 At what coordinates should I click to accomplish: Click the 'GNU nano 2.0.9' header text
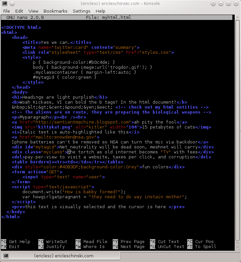click(25, 17)
